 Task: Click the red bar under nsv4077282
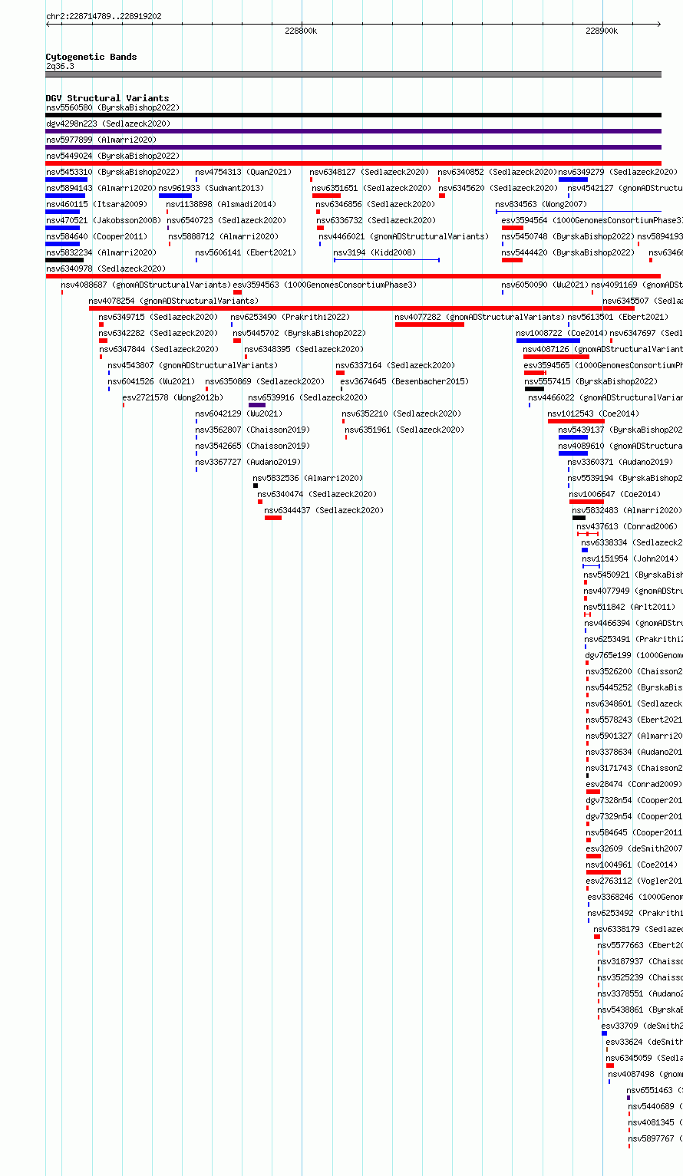430,324
